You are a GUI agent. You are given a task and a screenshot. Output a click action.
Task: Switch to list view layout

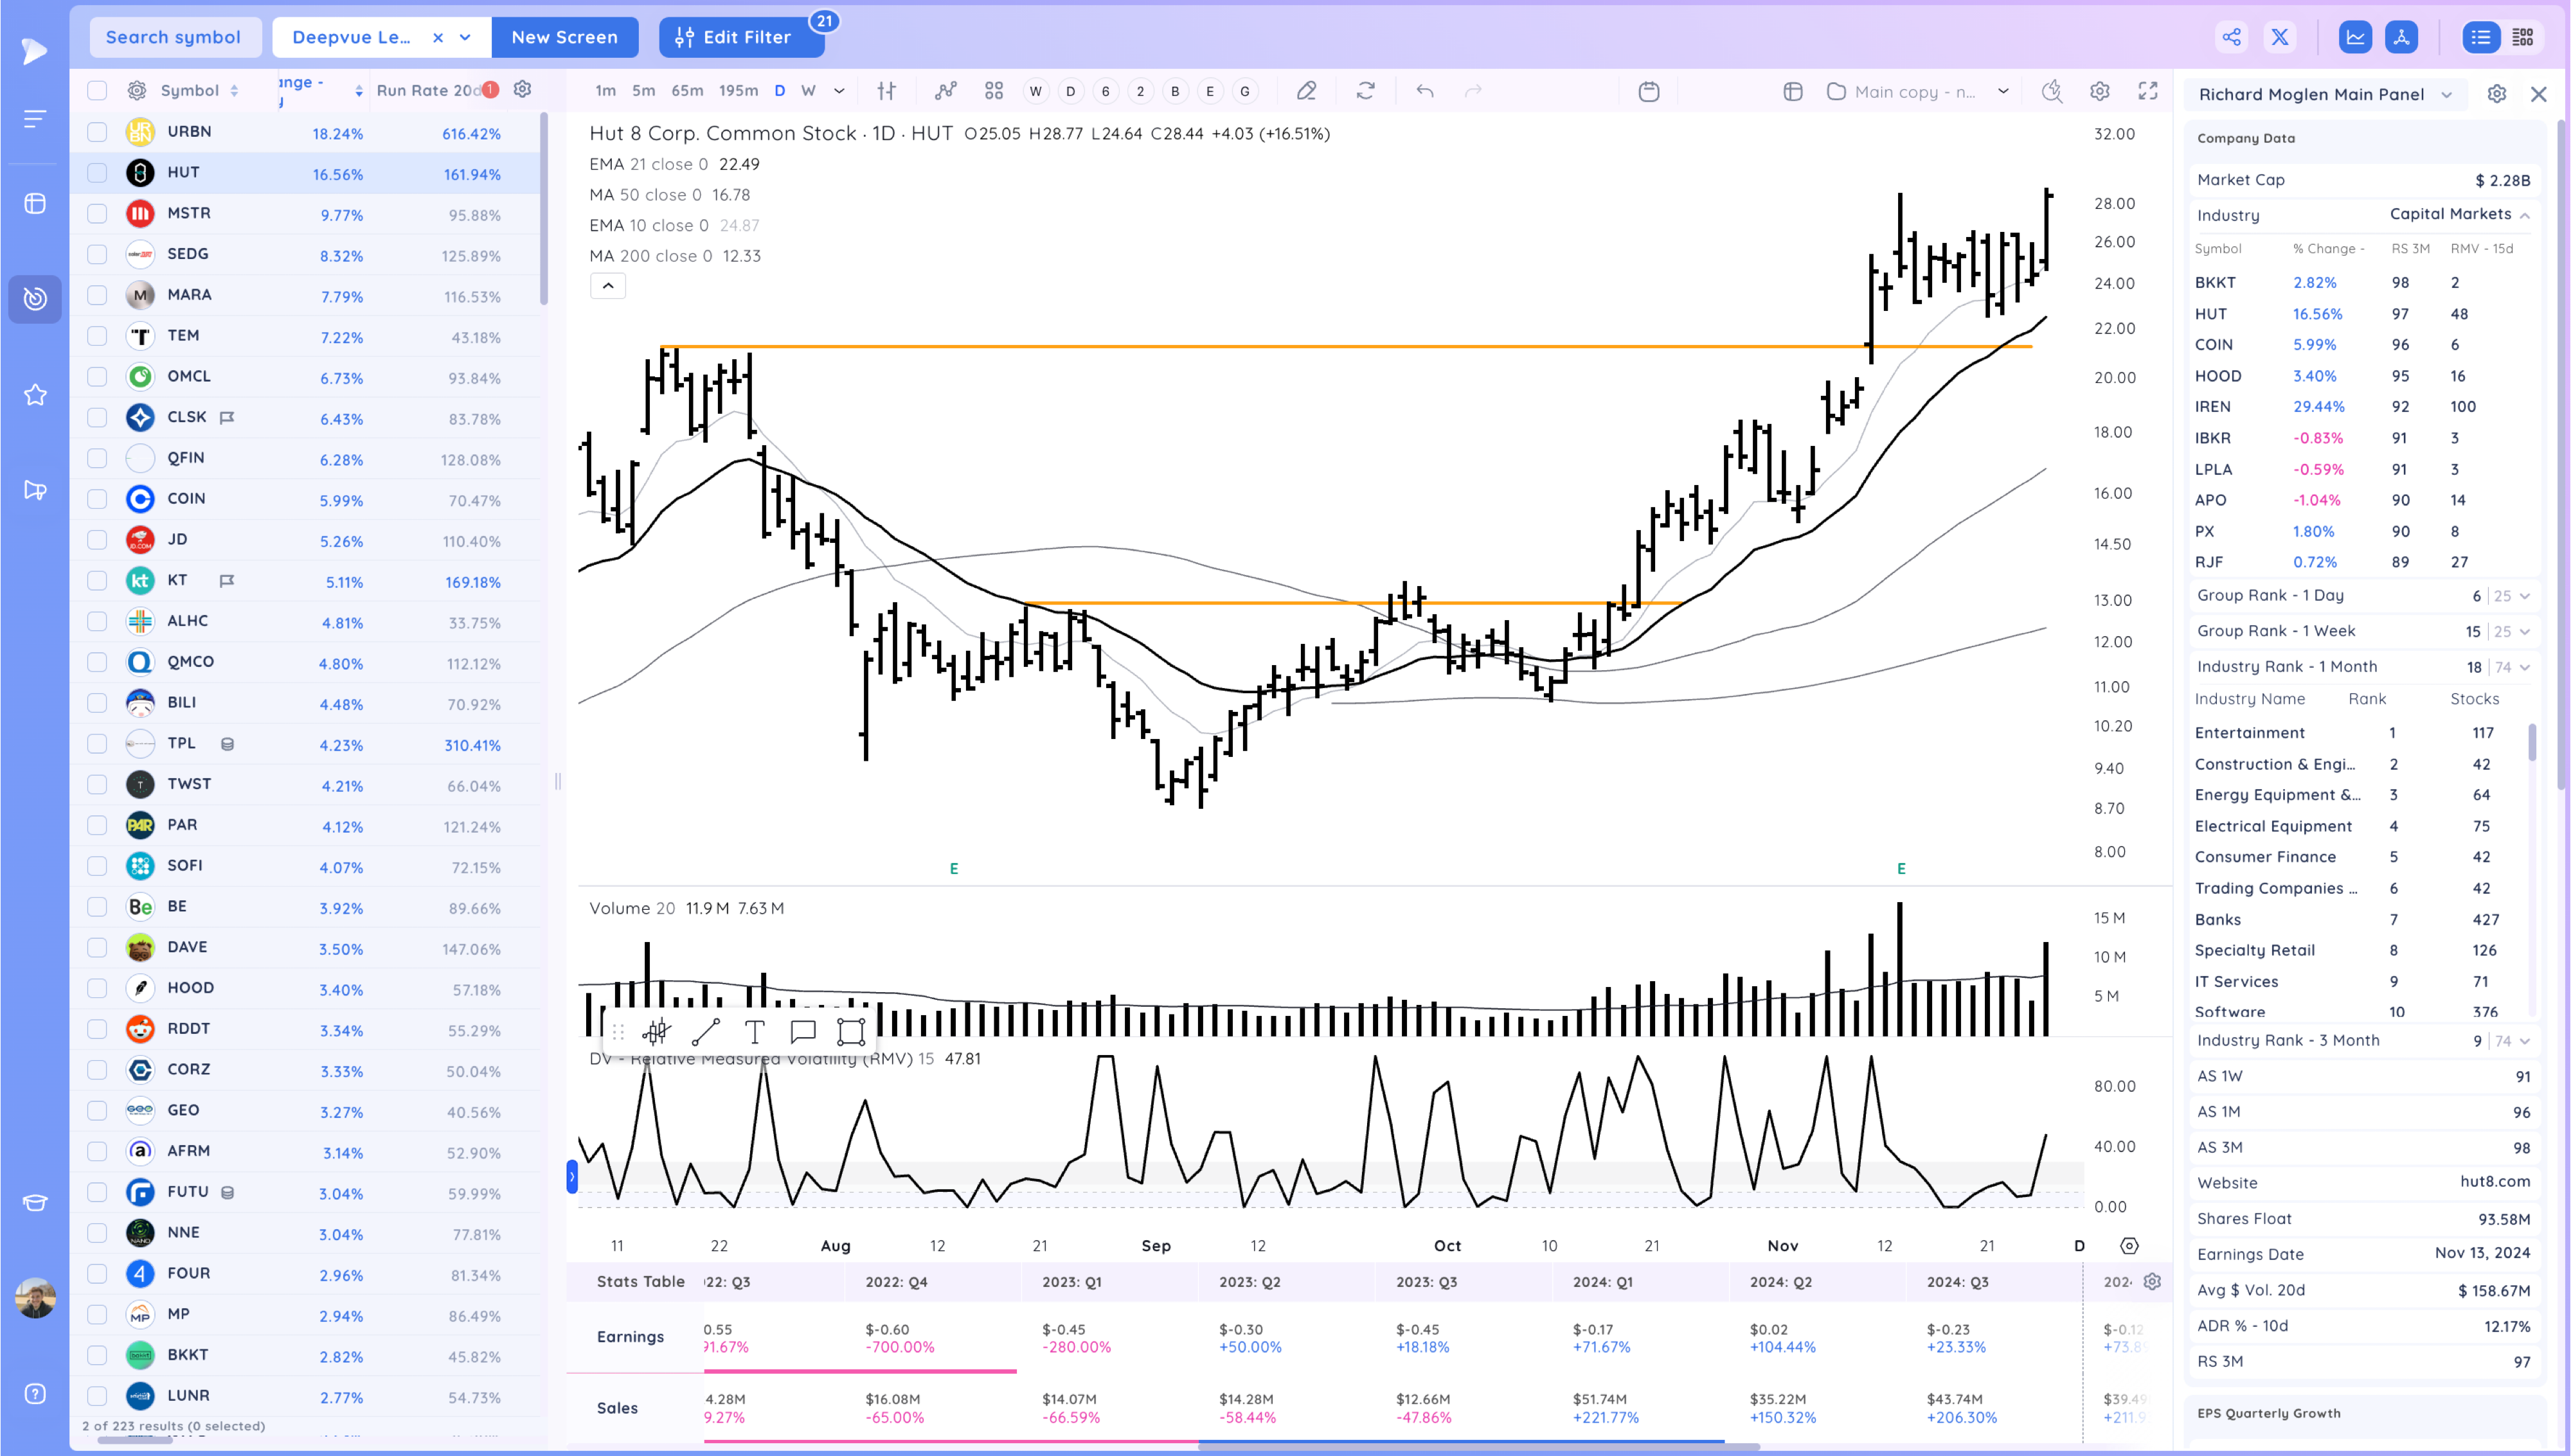coord(2480,37)
